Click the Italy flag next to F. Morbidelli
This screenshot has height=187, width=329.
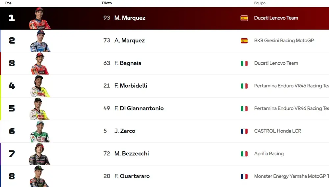[244, 86]
